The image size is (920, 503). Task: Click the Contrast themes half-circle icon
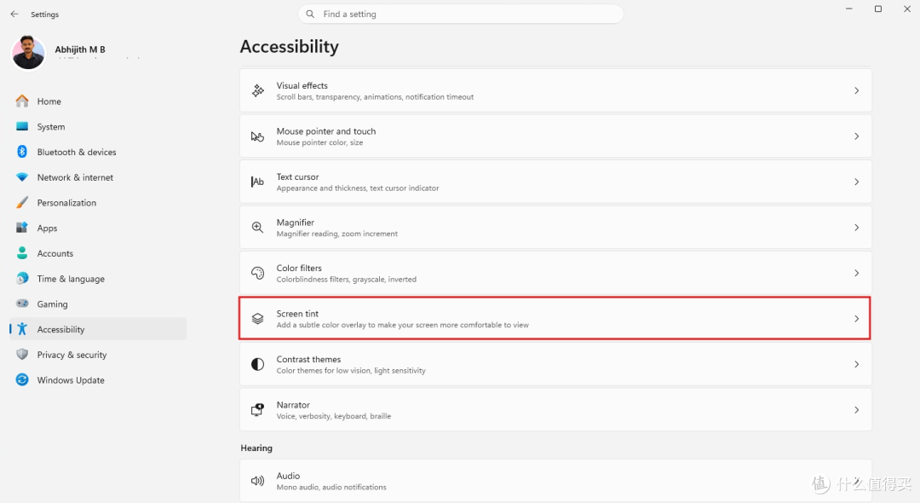pyautogui.click(x=257, y=365)
